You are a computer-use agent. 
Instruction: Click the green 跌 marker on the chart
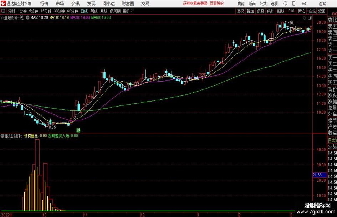click(78, 130)
